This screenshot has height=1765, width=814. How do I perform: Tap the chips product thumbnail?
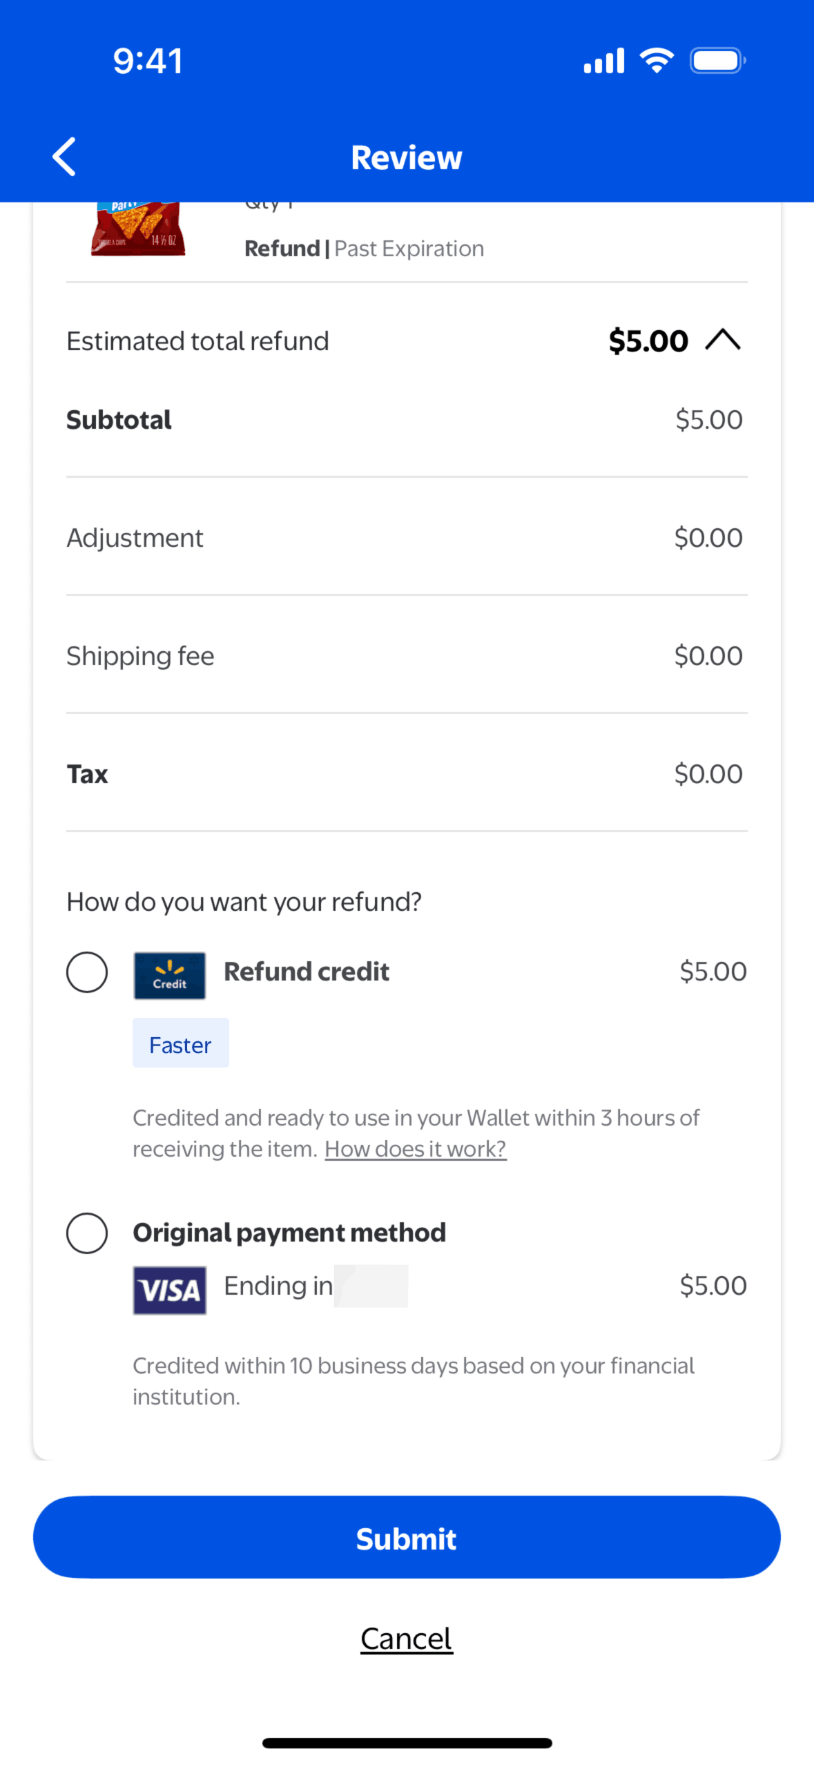[138, 229]
